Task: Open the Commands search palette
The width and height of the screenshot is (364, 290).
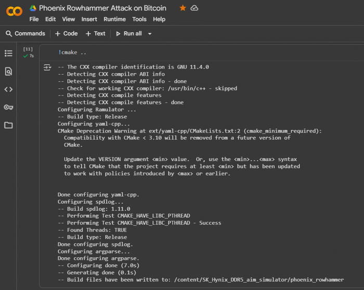Action: pos(25,34)
